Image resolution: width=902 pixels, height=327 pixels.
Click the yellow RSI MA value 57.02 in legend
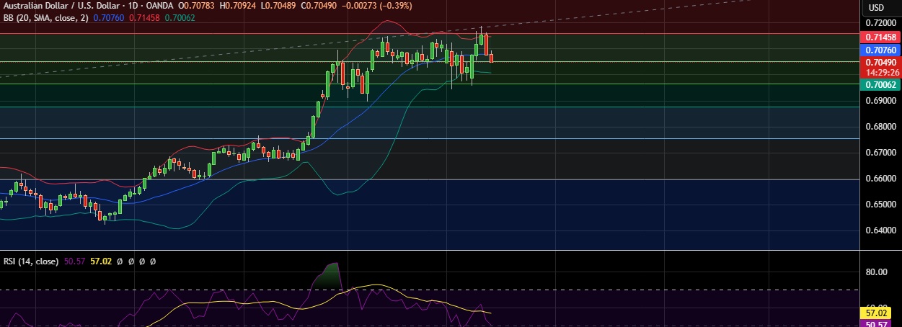pyautogui.click(x=101, y=261)
